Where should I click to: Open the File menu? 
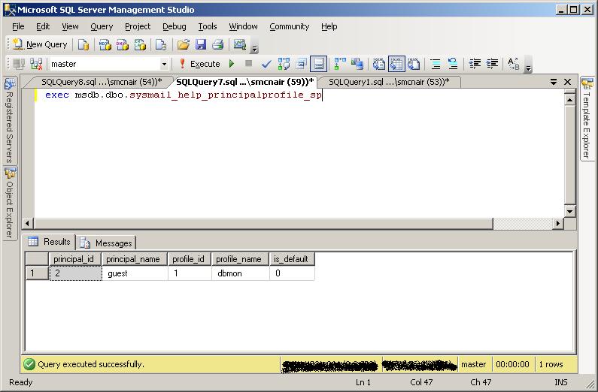pyautogui.click(x=18, y=26)
